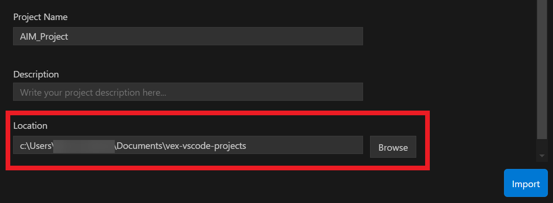Viewport: 553px width, 203px height.
Task: Select the Location path input field
Action: pyautogui.click(x=188, y=145)
